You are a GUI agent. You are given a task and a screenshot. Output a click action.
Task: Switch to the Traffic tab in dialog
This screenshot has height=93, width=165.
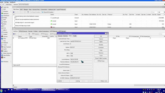tap(75, 36)
